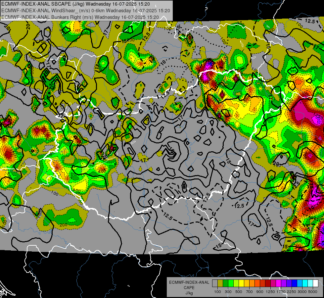Select the olive swatch in the CAPE legend
Screen dimensions: 324x298
[220, 283]
